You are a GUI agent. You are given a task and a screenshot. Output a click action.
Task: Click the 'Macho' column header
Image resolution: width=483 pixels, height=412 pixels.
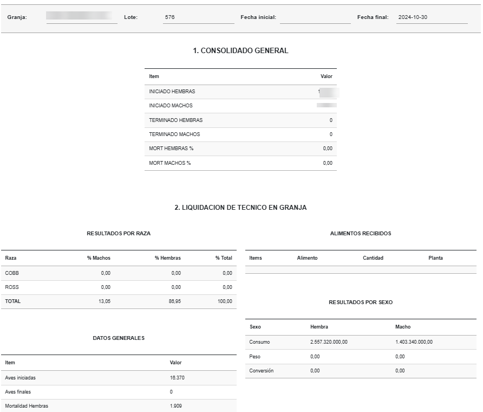coord(403,327)
